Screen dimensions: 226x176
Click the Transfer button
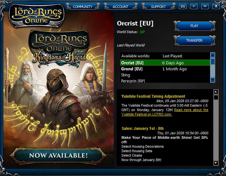[194, 40]
